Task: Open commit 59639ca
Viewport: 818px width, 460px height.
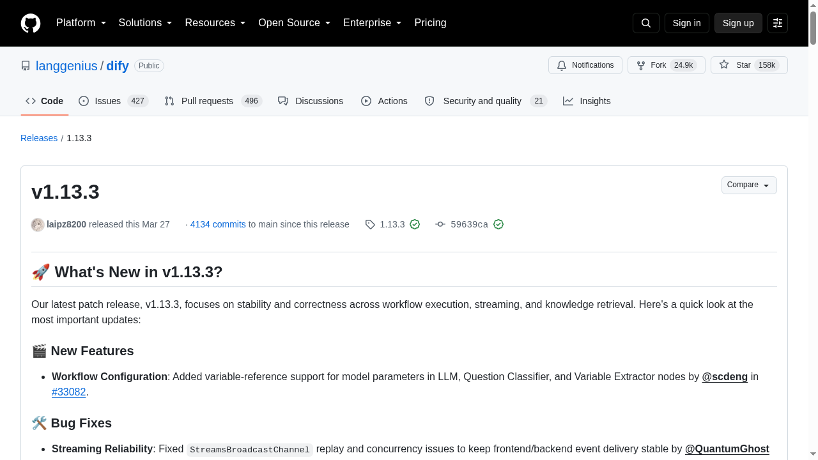Action: tap(469, 224)
